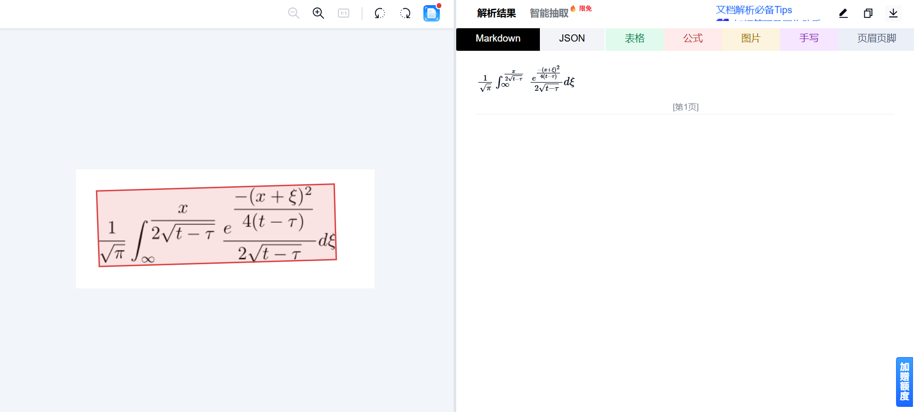Download the parsing result
The height and width of the screenshot is (412, 914).
tap(893, 13)
